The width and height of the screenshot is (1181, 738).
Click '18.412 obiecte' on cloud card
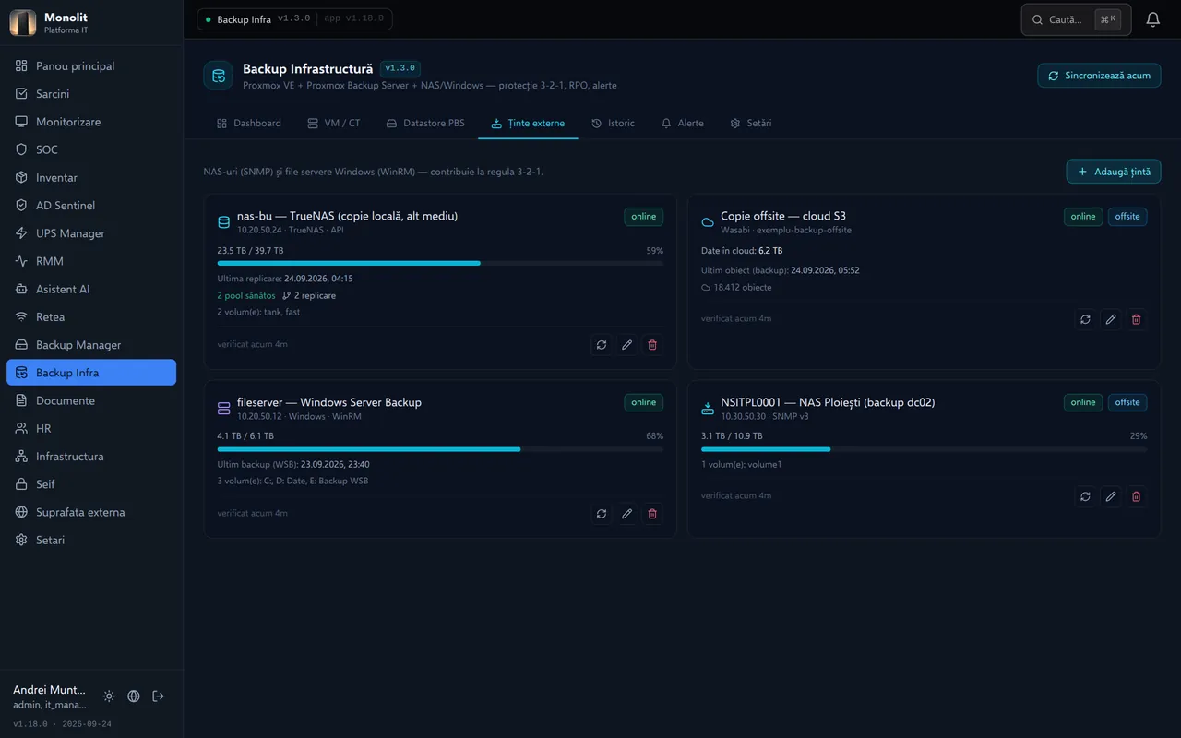pos(743,288)
